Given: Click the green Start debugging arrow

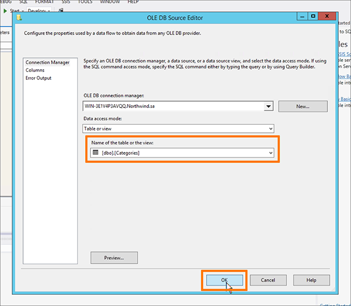Looking at the screenshot, I should click(x=5, y=11).
